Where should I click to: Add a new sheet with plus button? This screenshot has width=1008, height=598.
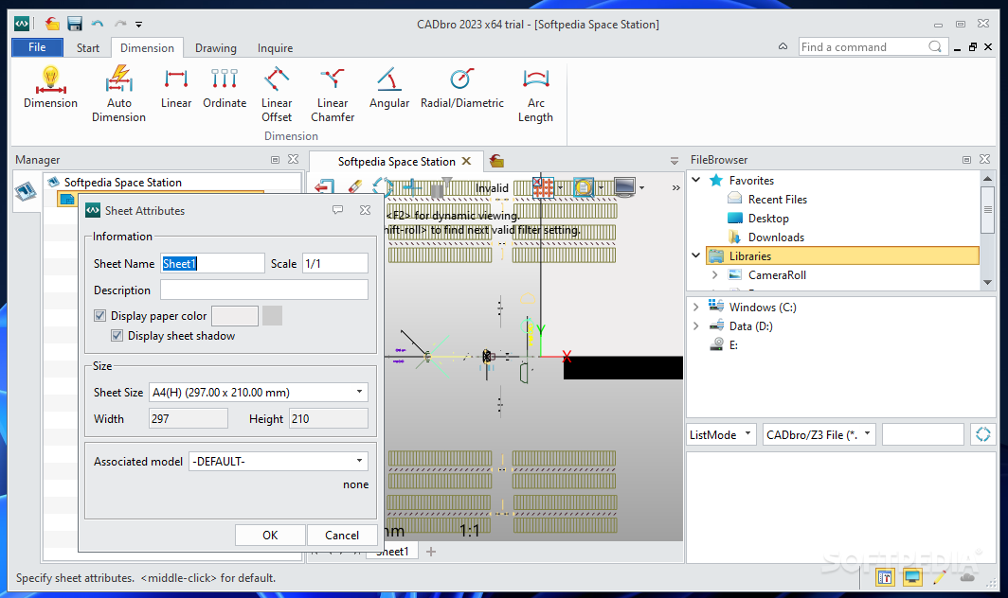pos(431,551)
